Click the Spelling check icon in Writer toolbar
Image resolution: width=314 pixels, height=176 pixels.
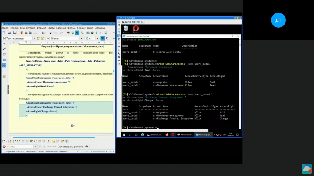point(73,33)
